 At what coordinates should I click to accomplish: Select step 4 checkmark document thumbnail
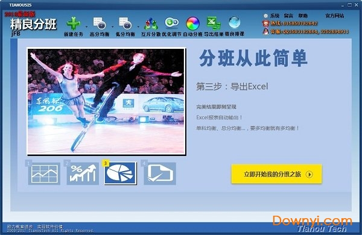click(x=160, y=174)
